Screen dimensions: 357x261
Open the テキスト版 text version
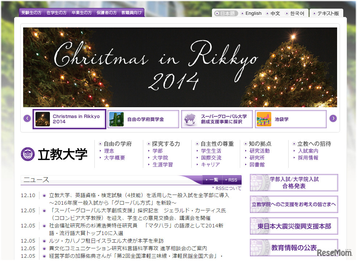[x=326, y=13]
